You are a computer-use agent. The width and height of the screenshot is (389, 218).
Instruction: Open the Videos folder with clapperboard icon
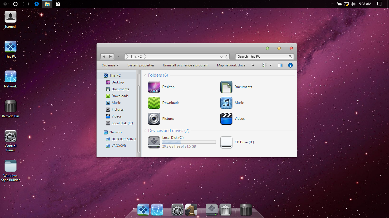coord(226,119)
